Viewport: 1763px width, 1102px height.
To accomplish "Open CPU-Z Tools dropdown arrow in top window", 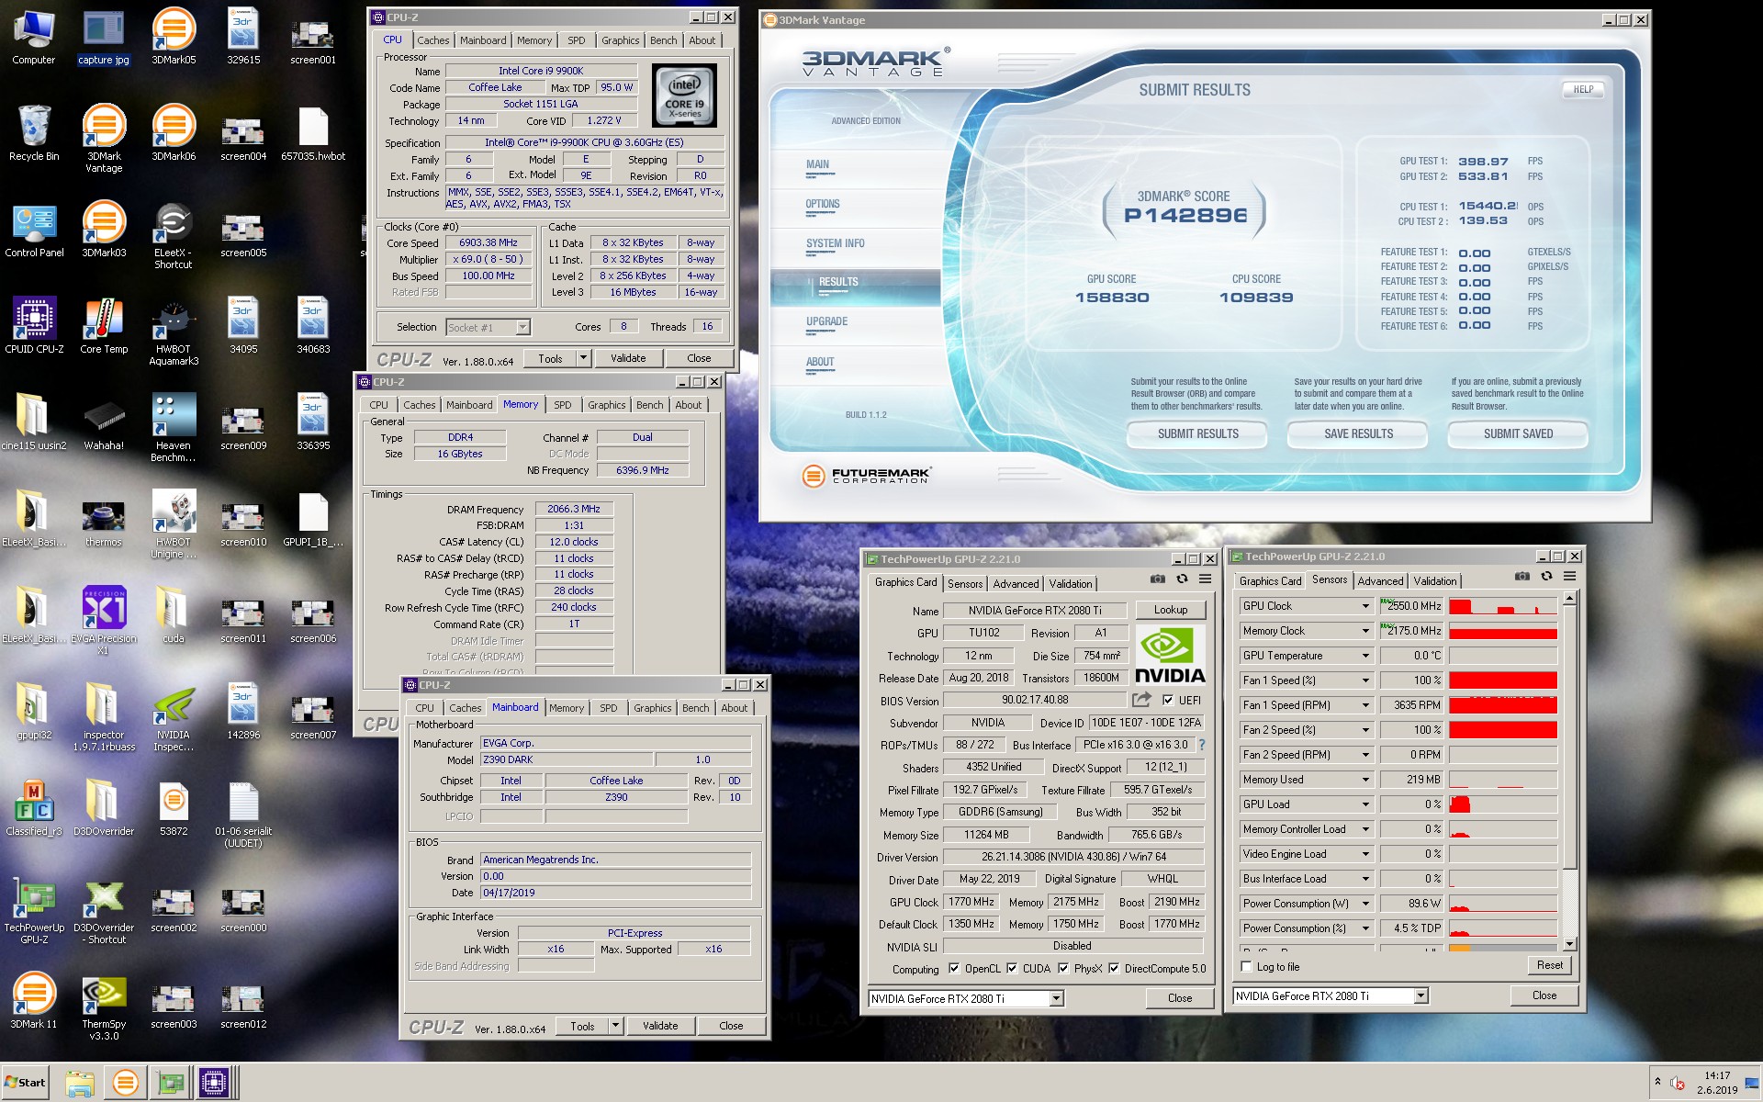I will tap(583, 358).
